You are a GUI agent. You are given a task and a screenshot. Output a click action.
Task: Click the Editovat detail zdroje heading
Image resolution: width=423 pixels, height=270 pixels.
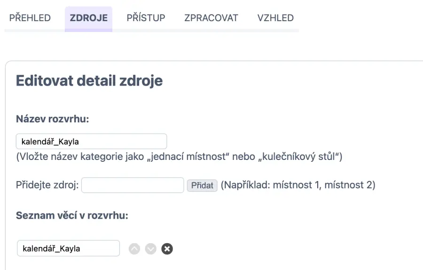(89, 80)
